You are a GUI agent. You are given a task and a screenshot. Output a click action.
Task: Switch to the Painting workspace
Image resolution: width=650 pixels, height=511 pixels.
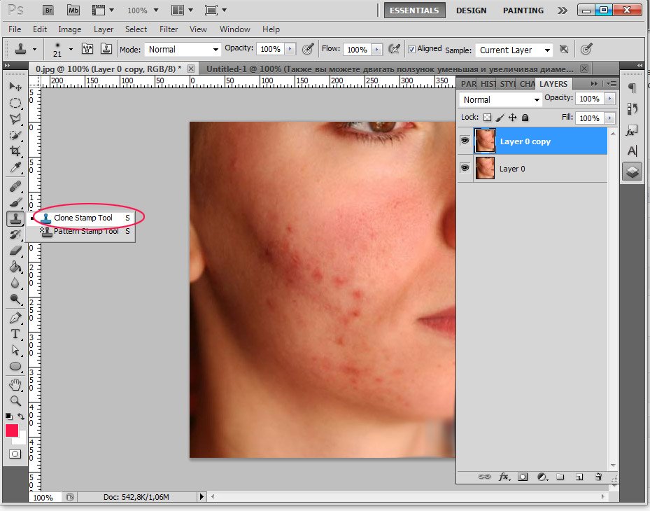coord(523,10)
